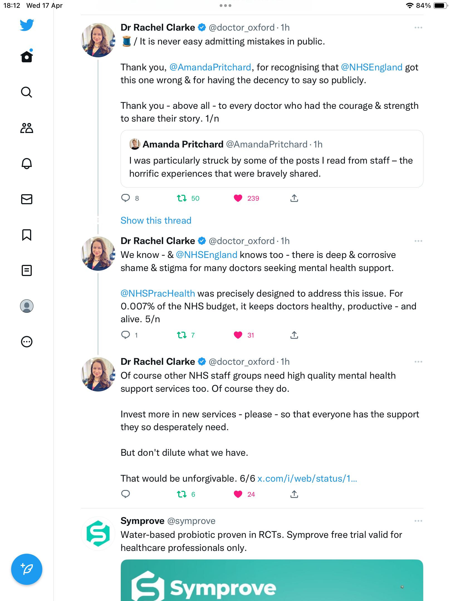The width and height of the screenshot is (451, 601).
Task: Share the 6/6 tweet via share icon
Action: (x=294, y=494)
